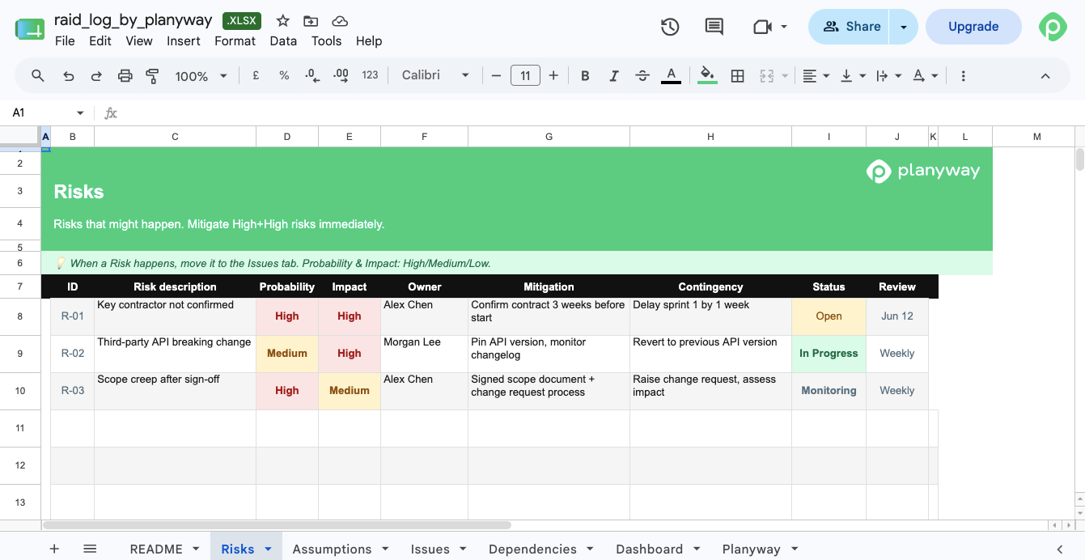Decrease font size with minus button
Viewport: 1085px width, 560px height.
click(496, 75)
